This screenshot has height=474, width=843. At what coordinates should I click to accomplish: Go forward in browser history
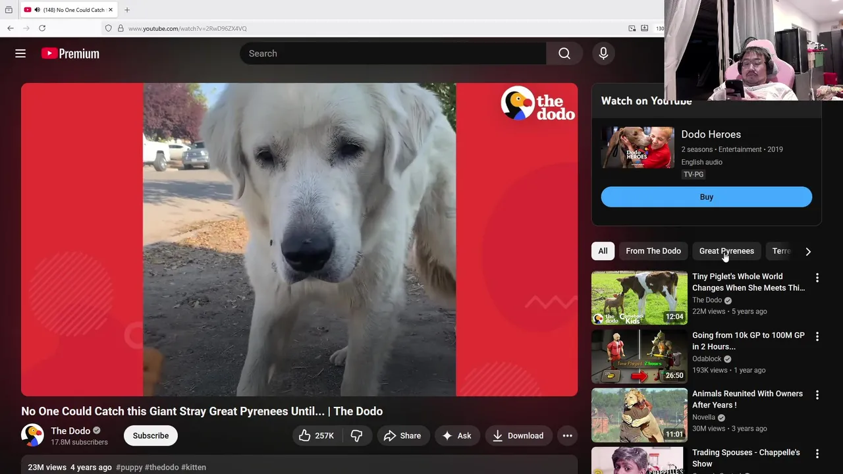click(x=26, y=28)
